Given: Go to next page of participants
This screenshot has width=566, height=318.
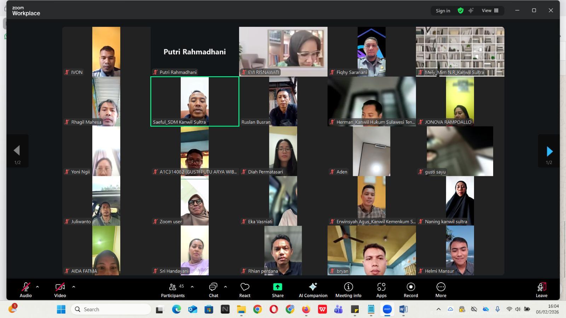Looking at the screenshot, I should [549, 151].
